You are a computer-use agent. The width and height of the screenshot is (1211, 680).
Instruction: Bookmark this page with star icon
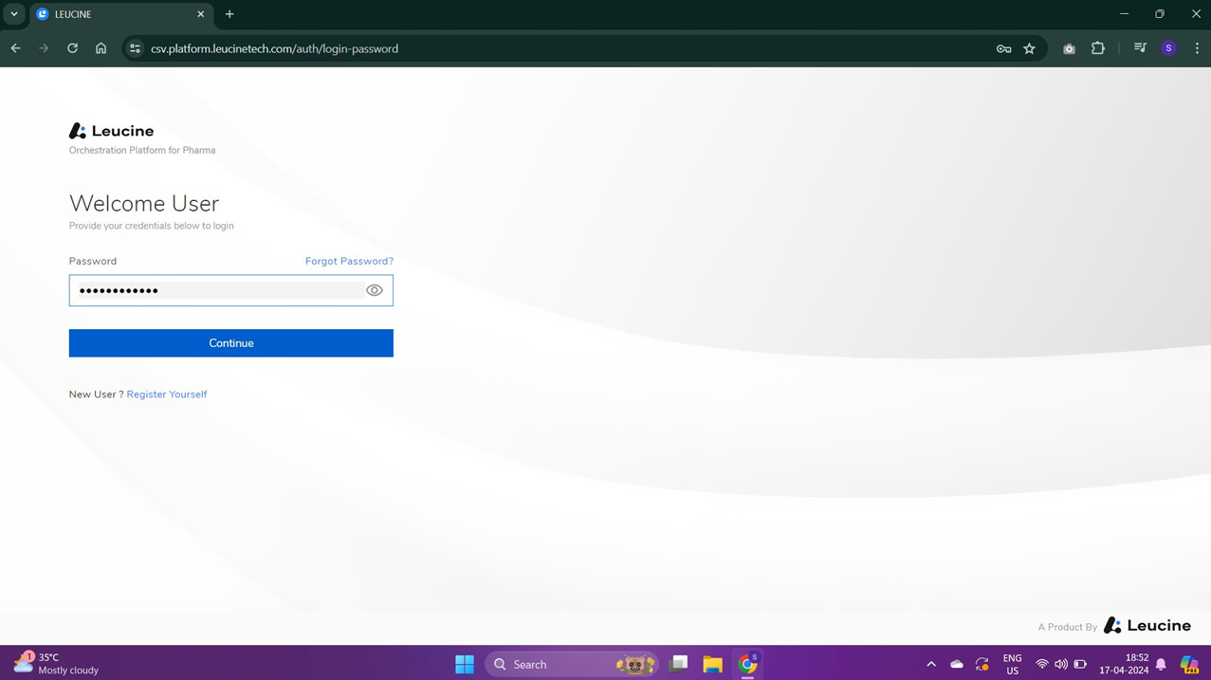(x=1029, y=48)
